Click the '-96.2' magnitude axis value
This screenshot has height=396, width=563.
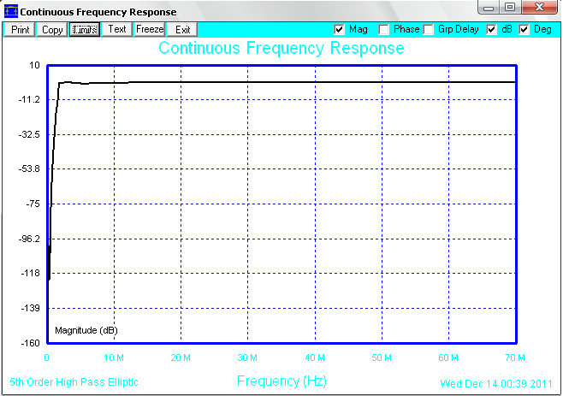[29, 239]
